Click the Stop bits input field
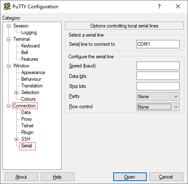 click(158, 86)
